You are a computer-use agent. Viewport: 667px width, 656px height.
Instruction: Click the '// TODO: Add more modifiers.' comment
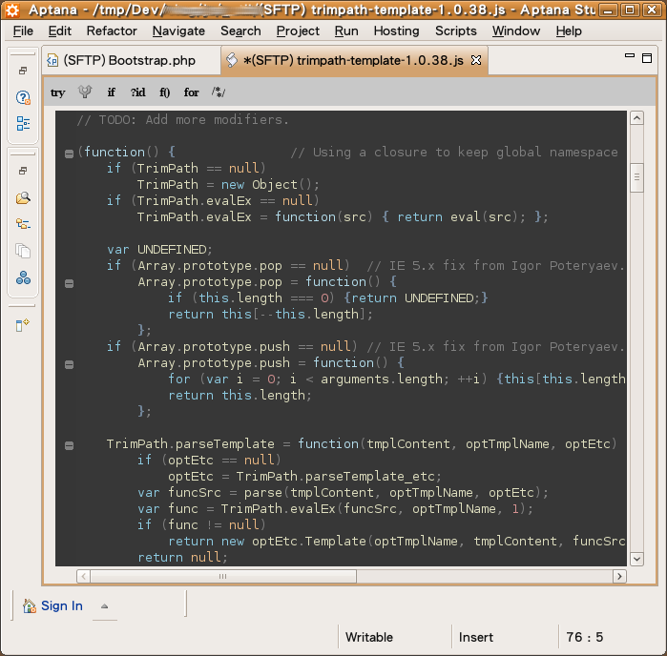pyautogui.click(x=183, y=120)
